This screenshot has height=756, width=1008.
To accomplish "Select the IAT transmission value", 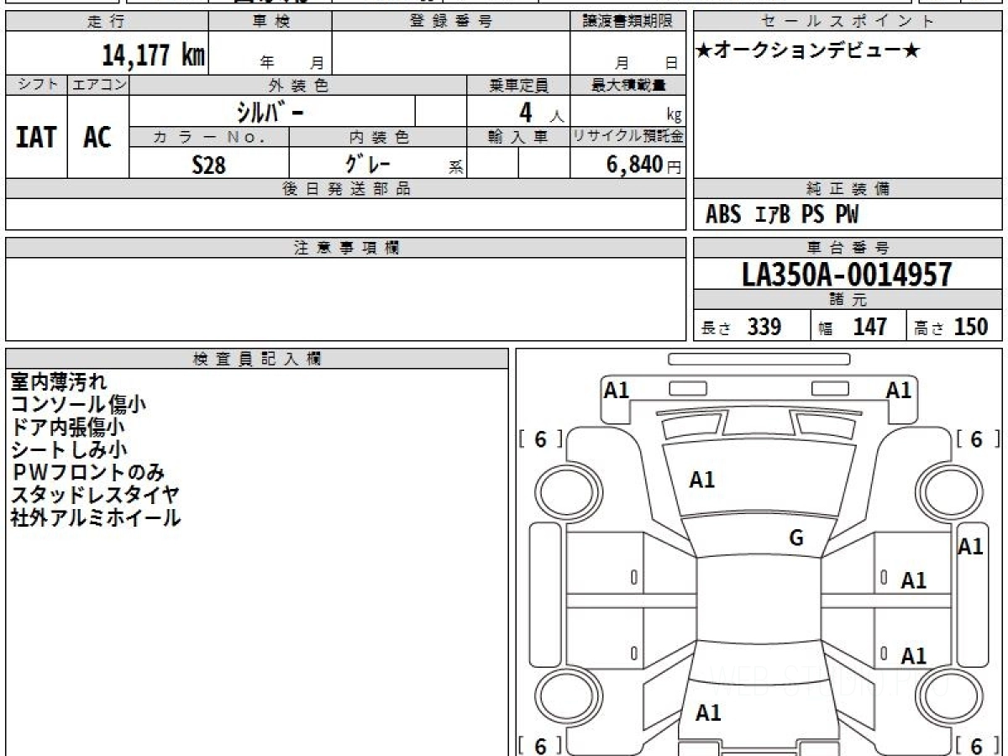I will tap(36, 137).
